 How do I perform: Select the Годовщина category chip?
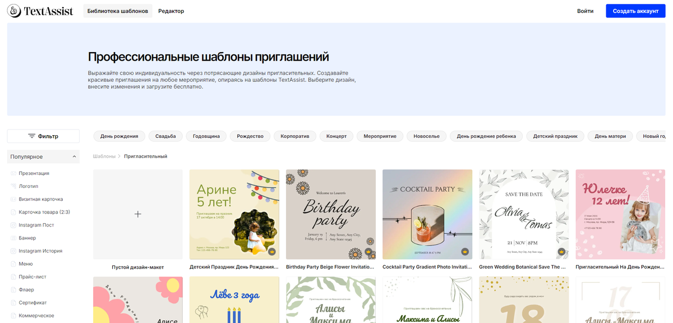tap(206, 136)
